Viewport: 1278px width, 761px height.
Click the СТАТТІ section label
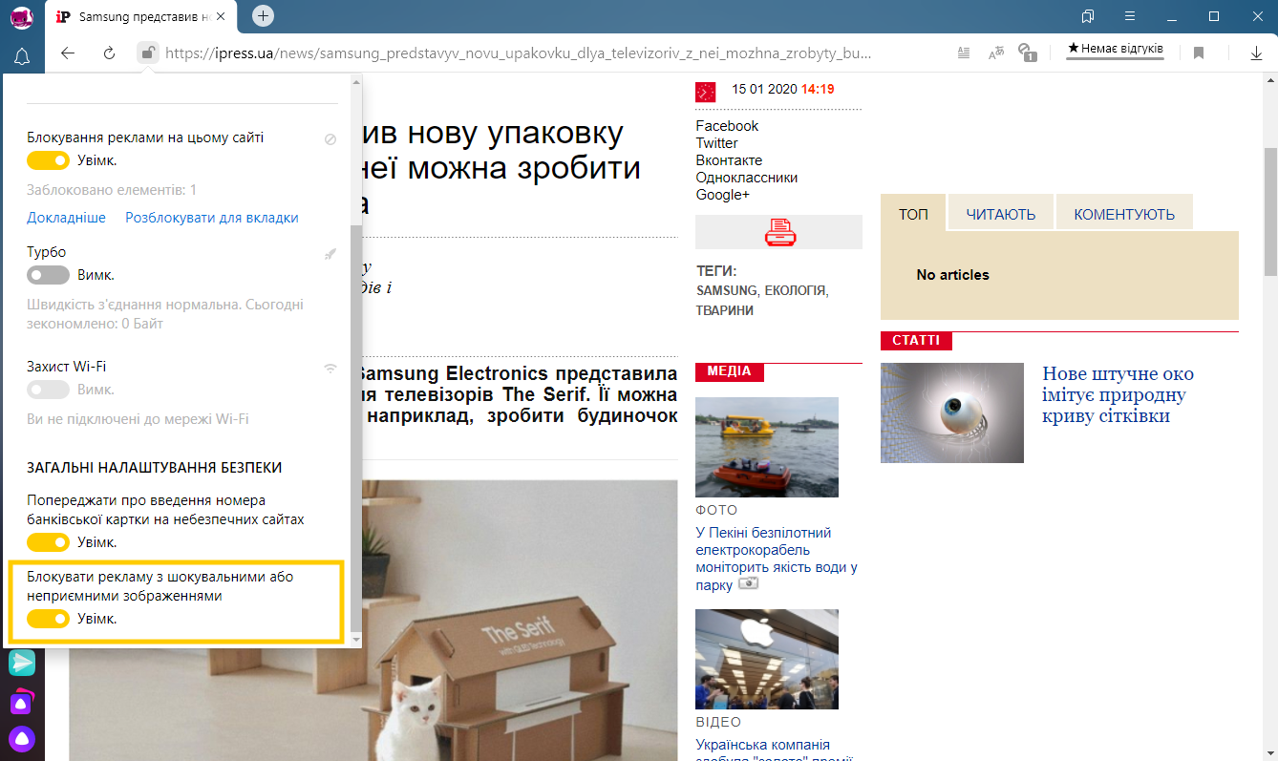click(x=916, y=341)
